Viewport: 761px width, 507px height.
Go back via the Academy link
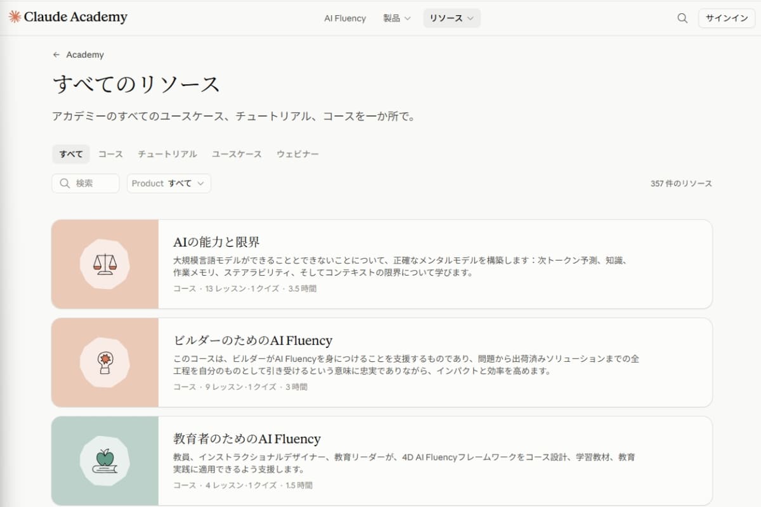tap(85, 55)
